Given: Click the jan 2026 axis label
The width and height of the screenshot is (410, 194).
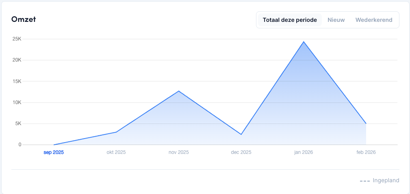Looking at the screenshot, I should click(x=304, y=153).
